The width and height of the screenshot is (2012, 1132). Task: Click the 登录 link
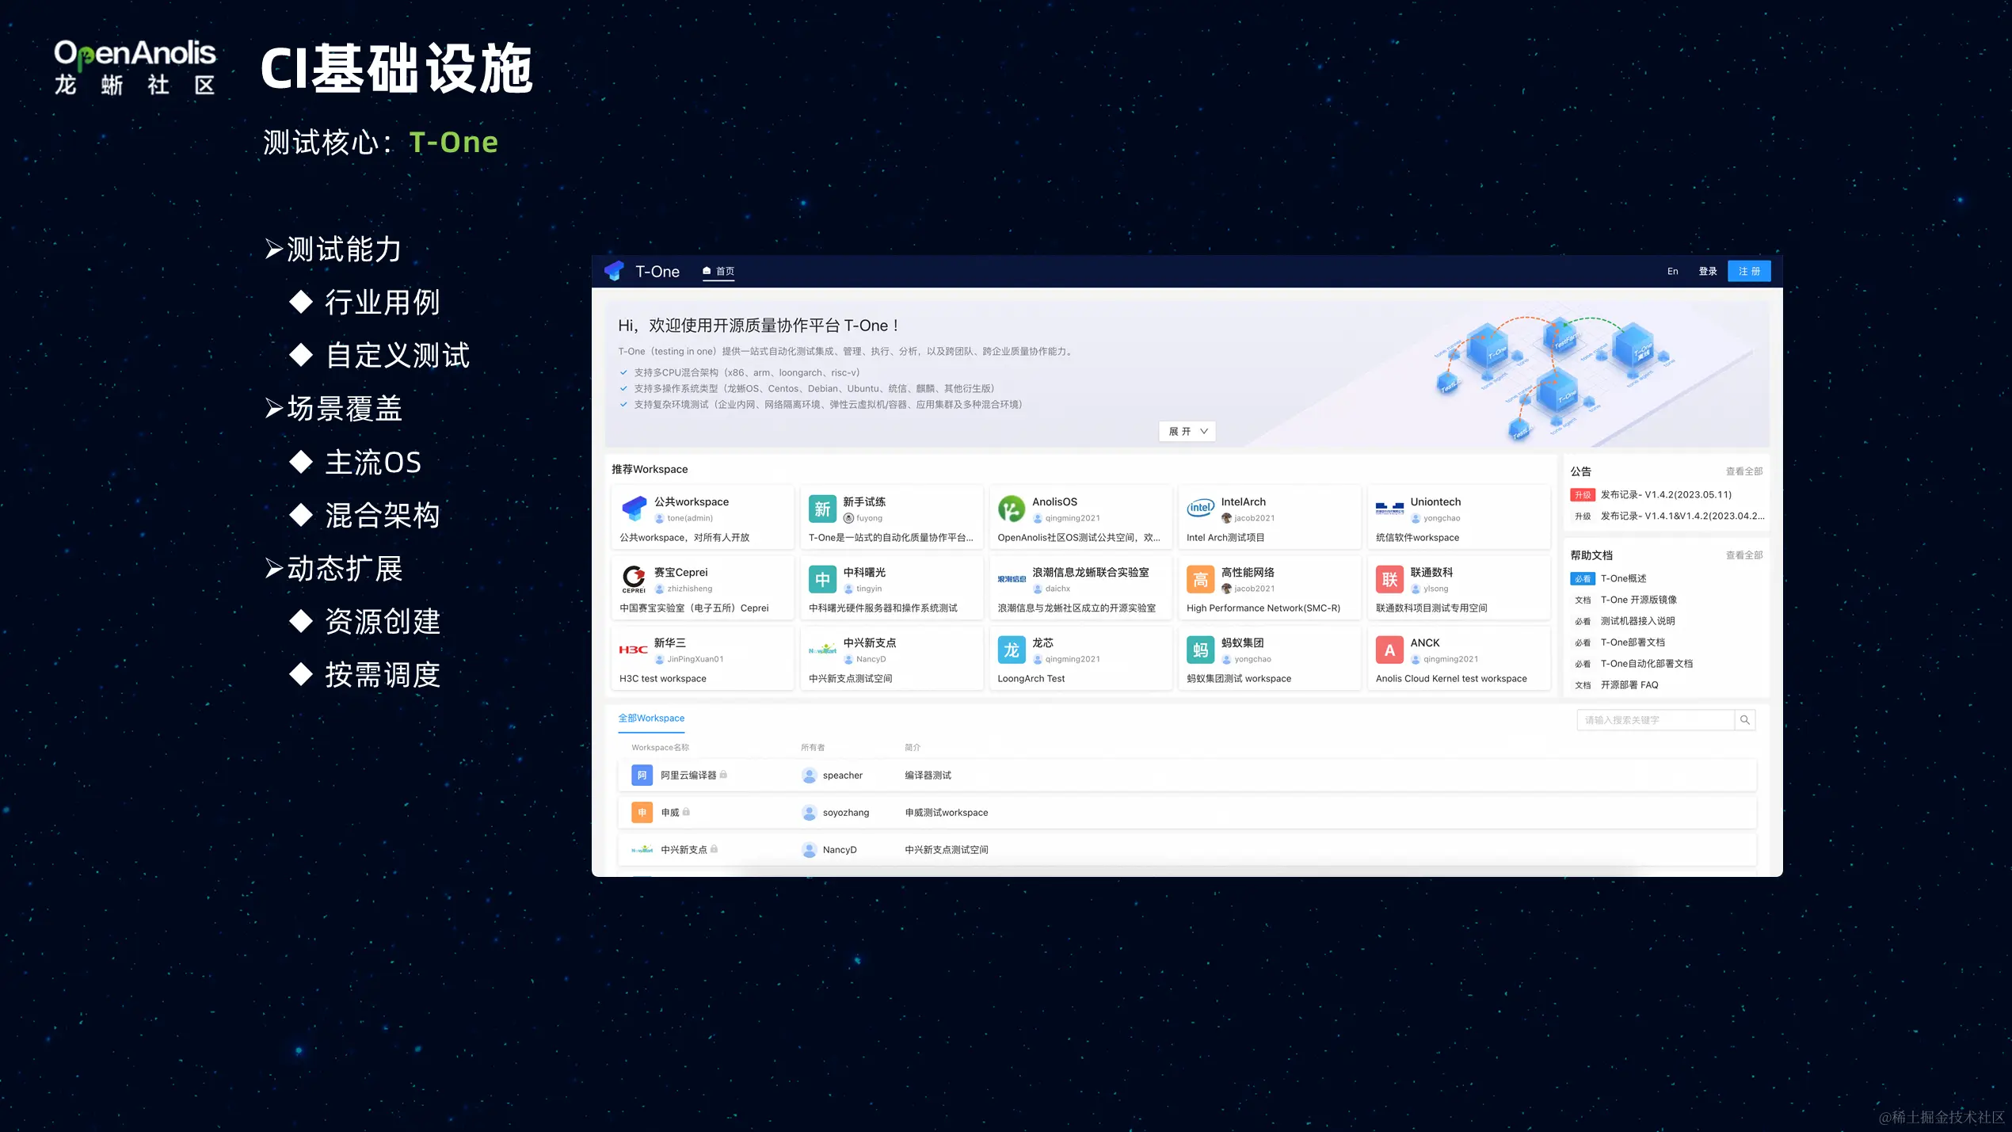[1708, 271]
